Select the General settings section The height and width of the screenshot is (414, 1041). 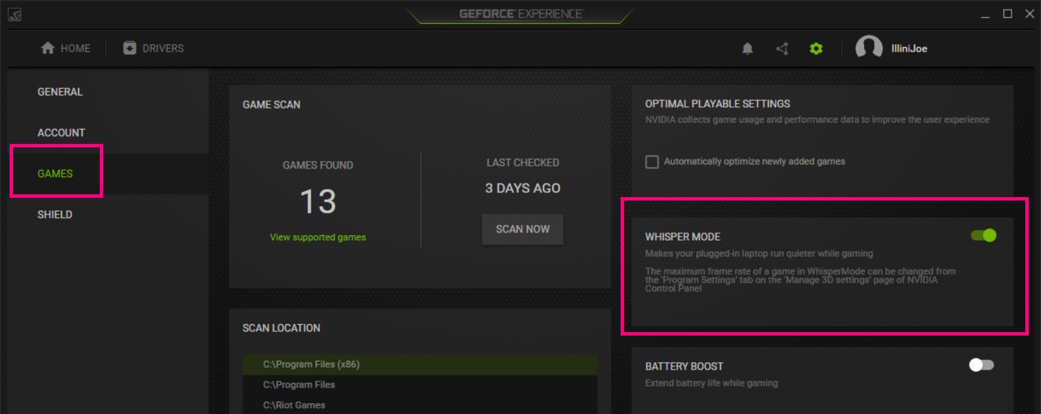(x=60, y=92)
